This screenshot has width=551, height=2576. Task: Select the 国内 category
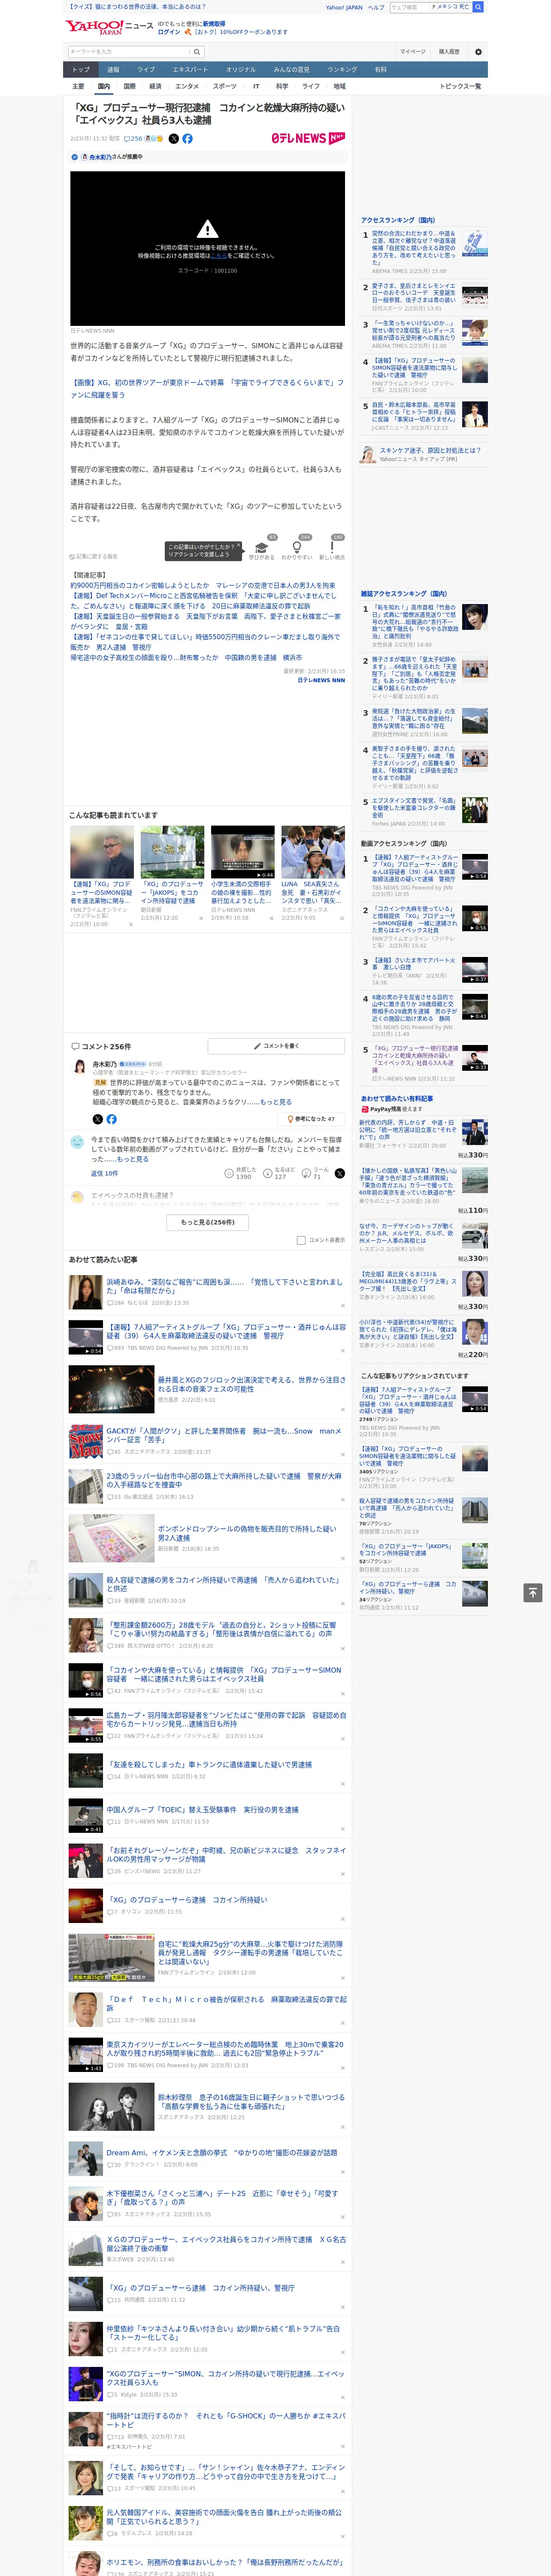point(104,87)
